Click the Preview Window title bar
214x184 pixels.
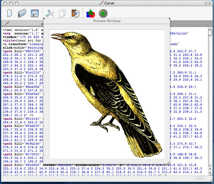107,21
